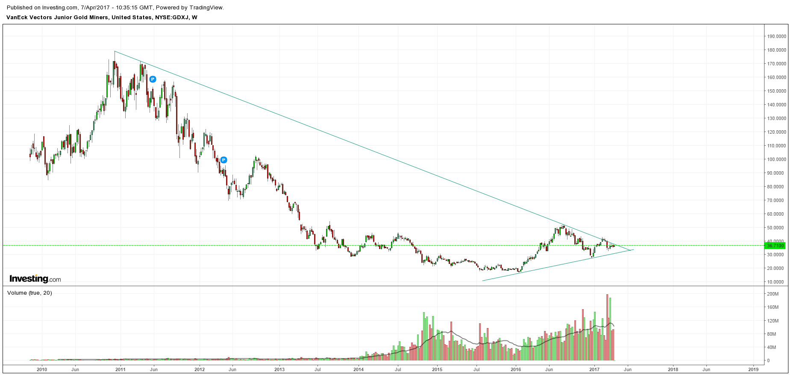Click the 2011 label on time axis
Image resolution: width=791 pixels, height=375 pixels.
pyautogui.click(x=121, y=369)
